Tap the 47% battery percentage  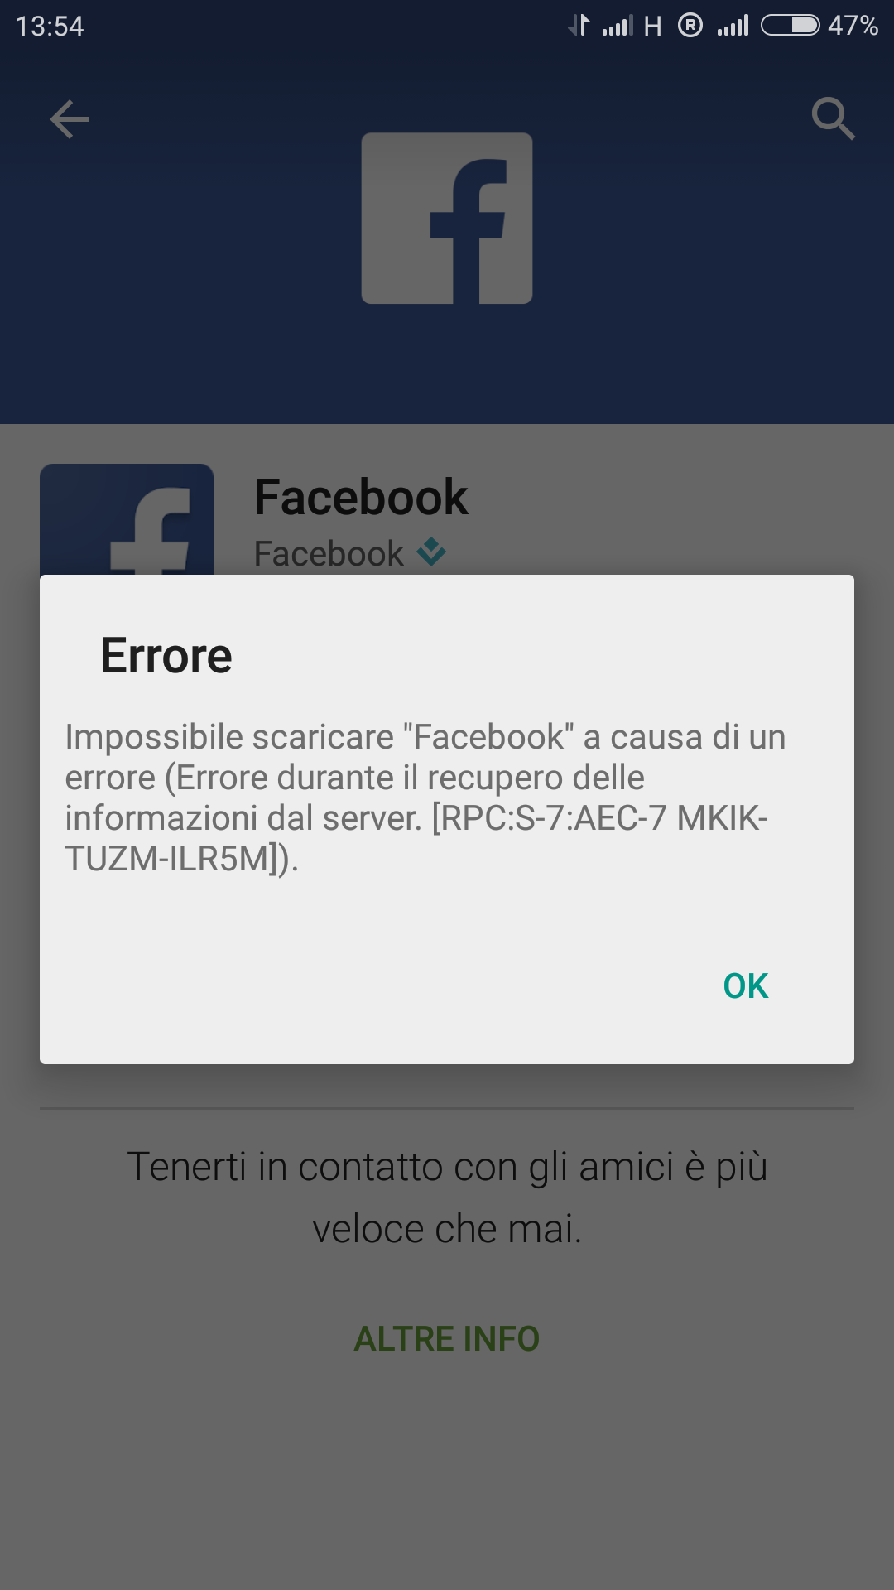pyautogui.click(x=853, y=26)
